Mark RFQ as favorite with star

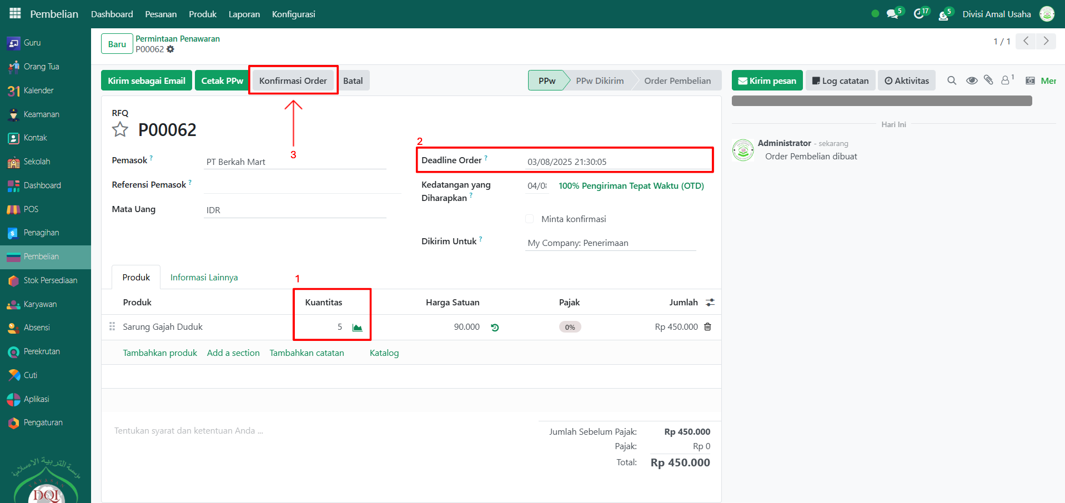coord(120,130)
